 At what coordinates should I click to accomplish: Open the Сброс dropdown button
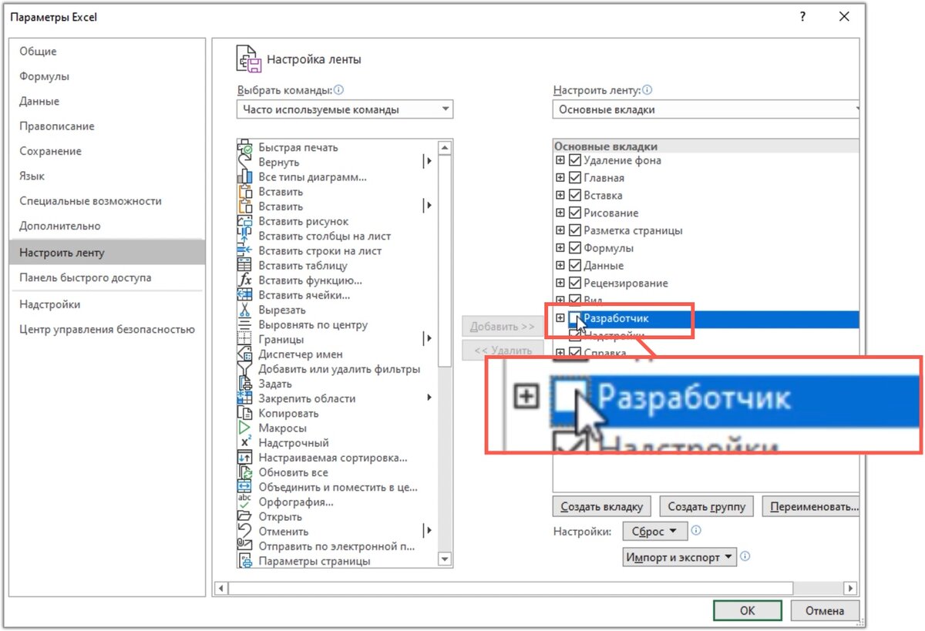click(x=654, y=532)
